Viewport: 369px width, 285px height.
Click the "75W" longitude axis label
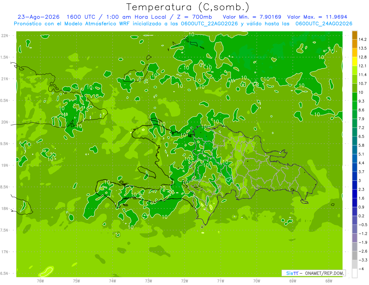tap(76, 281)
